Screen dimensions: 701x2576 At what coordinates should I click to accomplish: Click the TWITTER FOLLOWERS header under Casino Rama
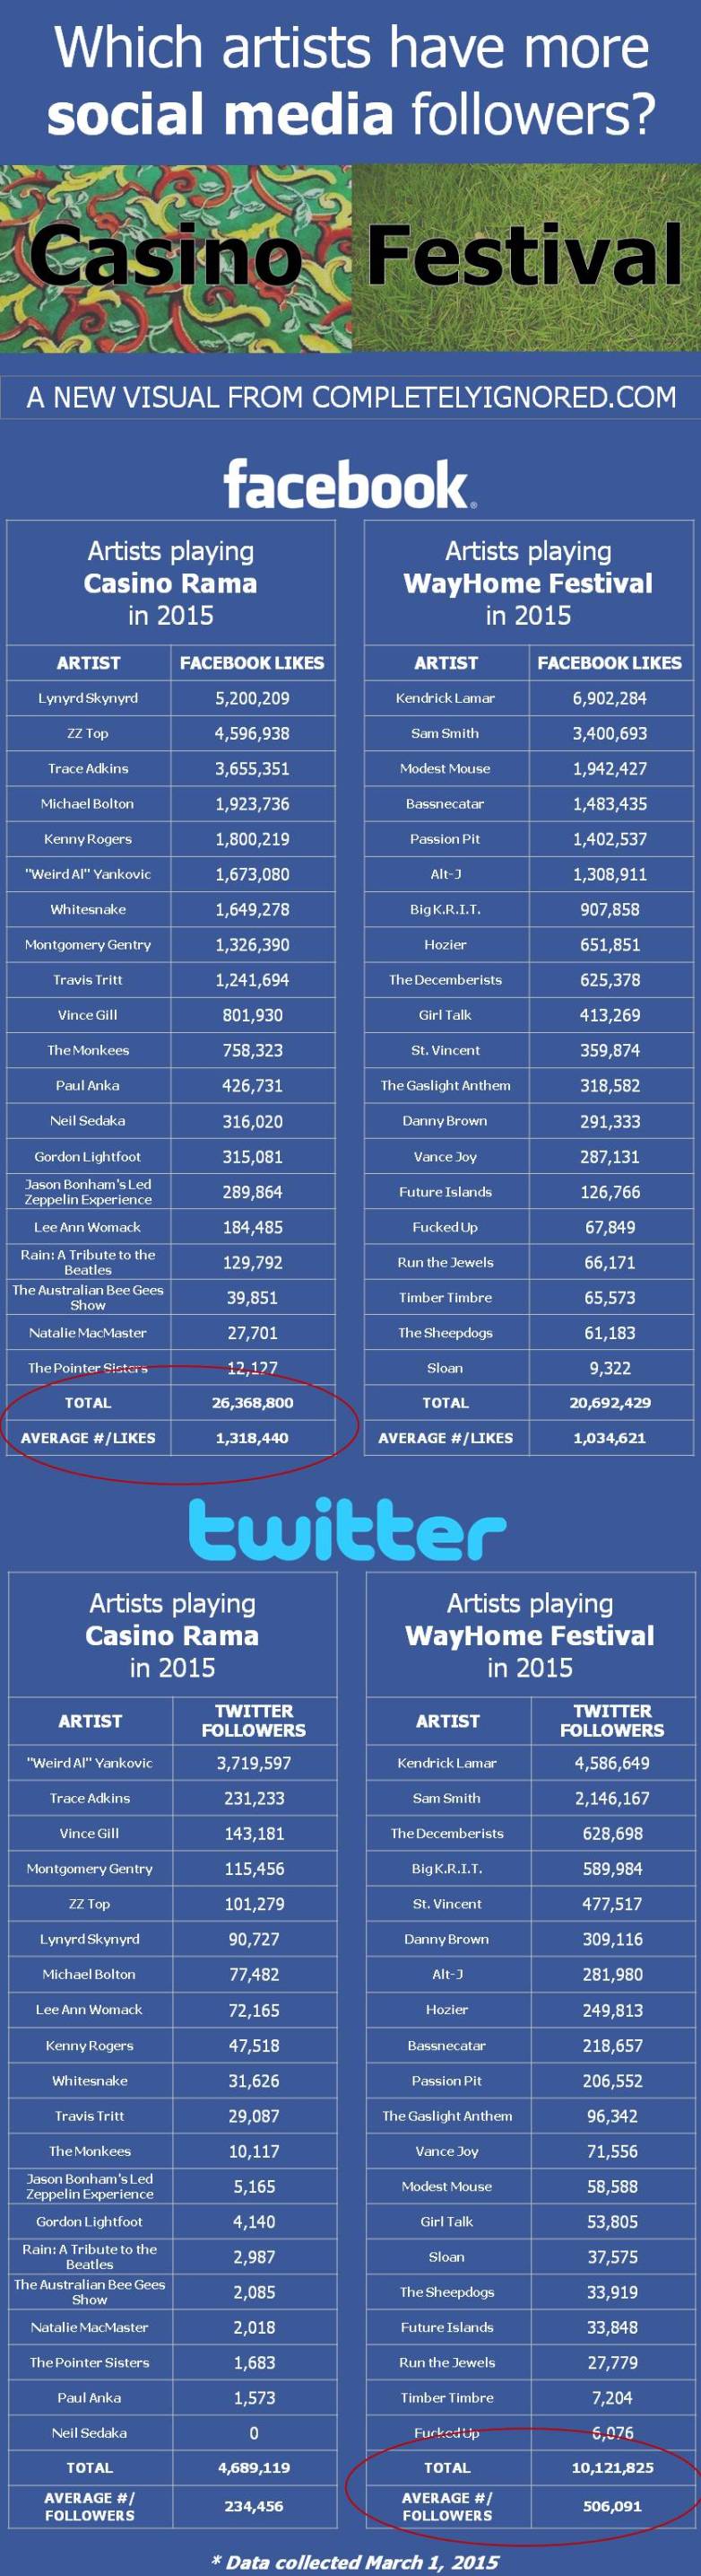tap(254, 1720)
